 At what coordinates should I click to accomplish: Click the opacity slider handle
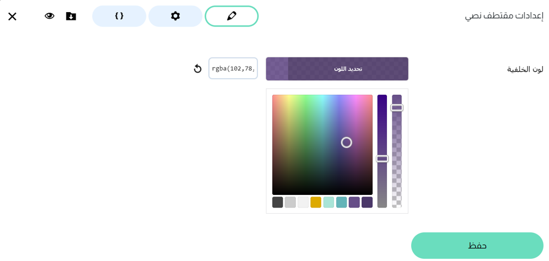click(397, 108)
